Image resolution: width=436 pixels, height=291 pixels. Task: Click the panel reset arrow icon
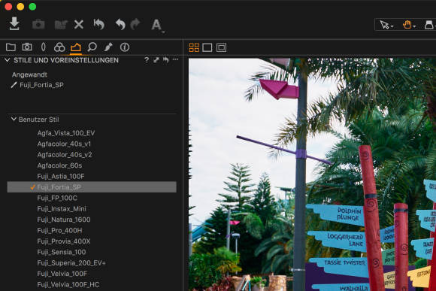(x=165, y=59)
